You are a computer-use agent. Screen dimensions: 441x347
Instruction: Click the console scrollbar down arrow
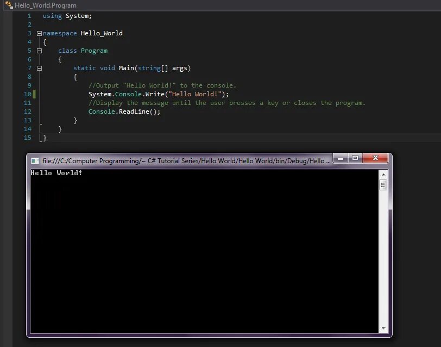tap(383, 329)
